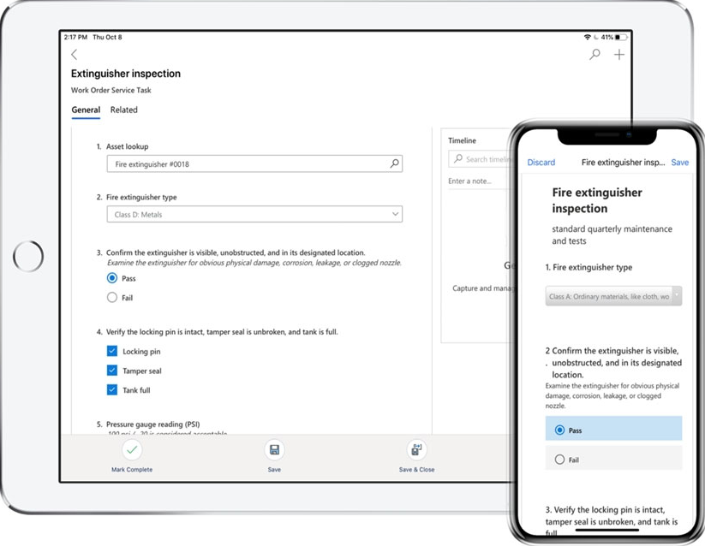The height and width of the screenshot is (546, 705).
Task: Select the Pass radio button on tablet
Action: (112, 278)
